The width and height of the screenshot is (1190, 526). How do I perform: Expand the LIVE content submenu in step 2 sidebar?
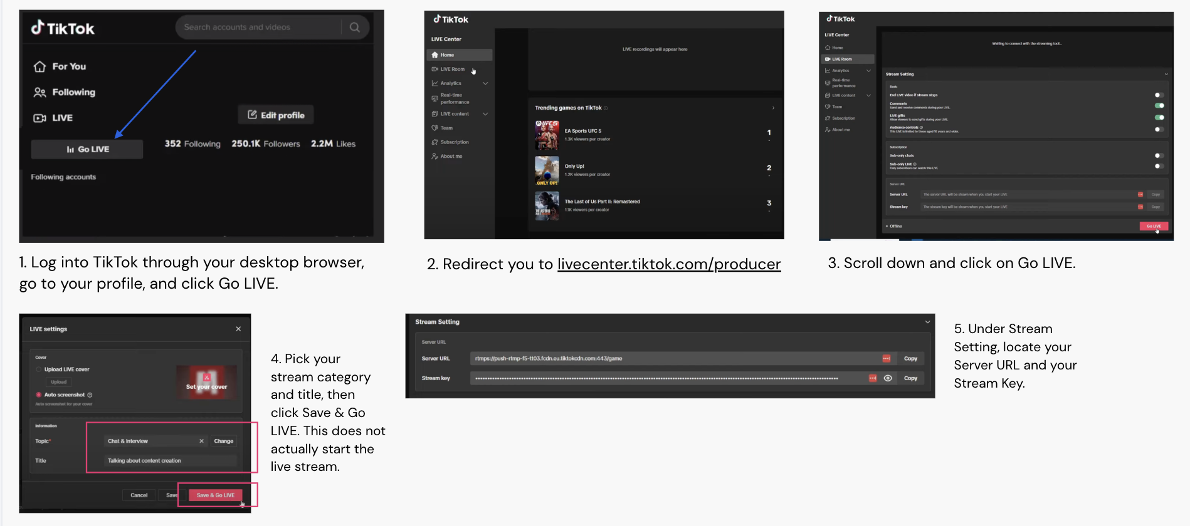485,114
